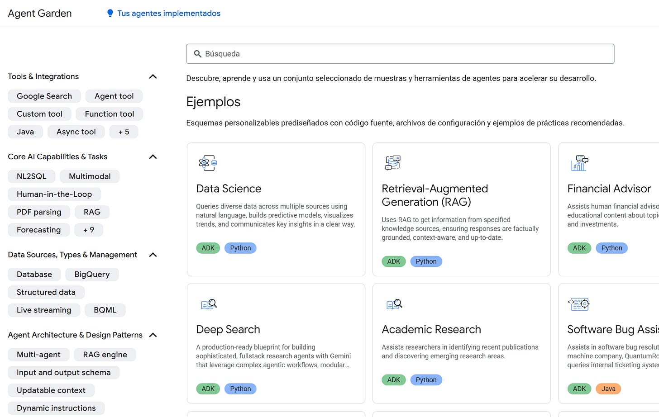Screen dimensions: 659x417
Task: Collapse the Tools & Integrations section
Action: pos(153,76)
